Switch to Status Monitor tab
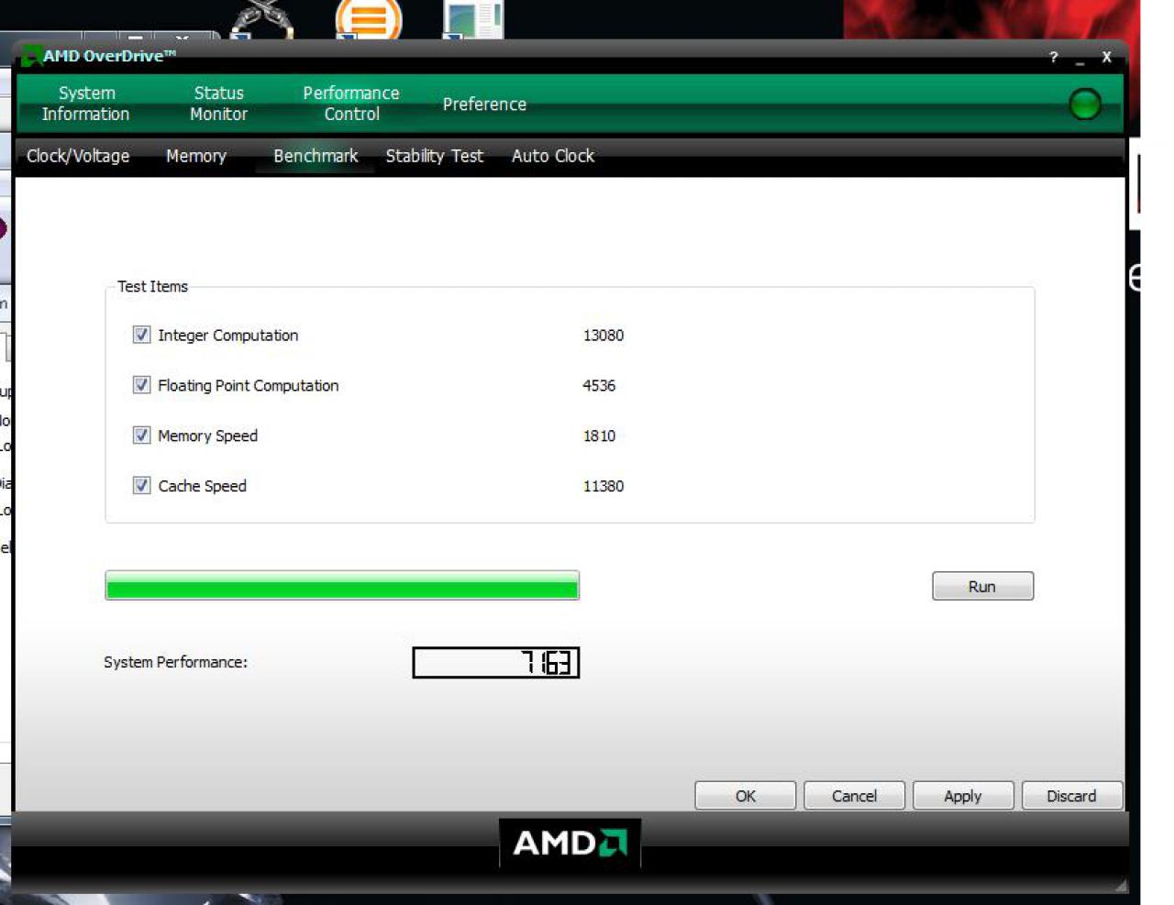This screenshot has width=1174, height=905. coord(218,104)
